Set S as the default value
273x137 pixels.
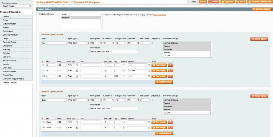124,65
